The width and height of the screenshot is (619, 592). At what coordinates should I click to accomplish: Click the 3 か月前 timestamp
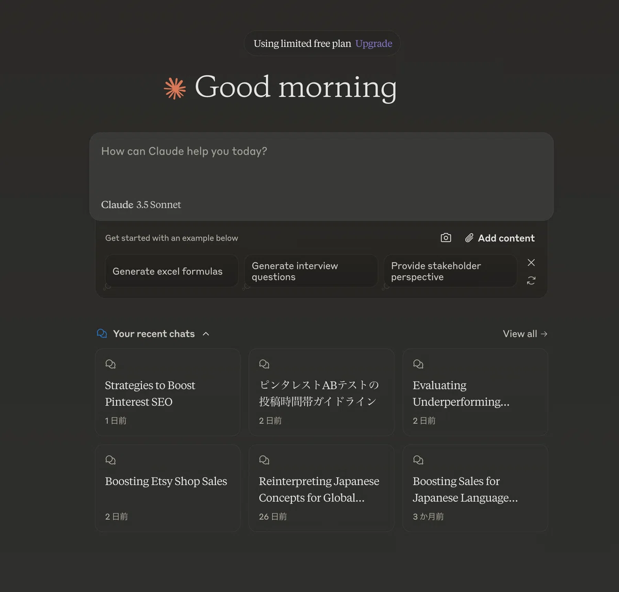[428, 516]
